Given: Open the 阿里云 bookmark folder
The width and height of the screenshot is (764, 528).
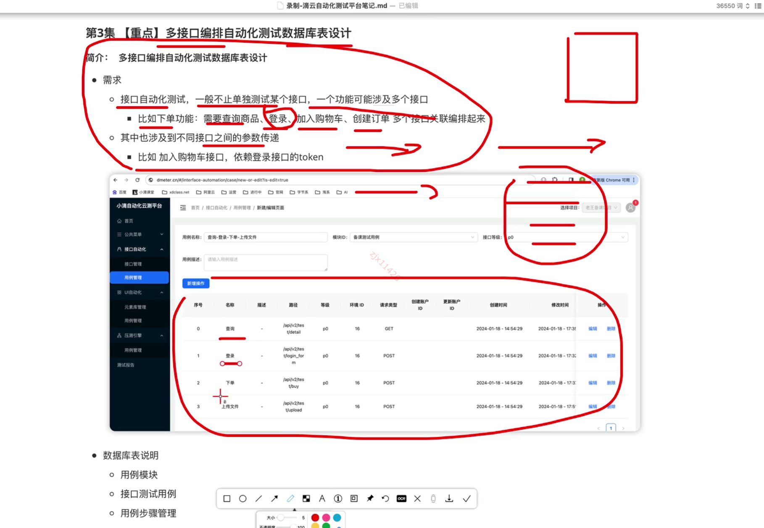Looking at the screenshot, I should coord(205,192).
